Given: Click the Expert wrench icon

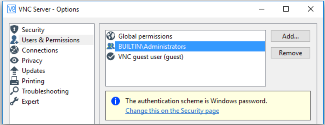Looking at the screenshot, I should (14, 101).
